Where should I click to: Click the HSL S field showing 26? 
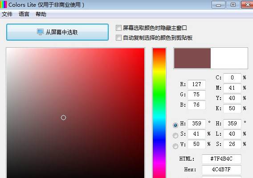232,144
